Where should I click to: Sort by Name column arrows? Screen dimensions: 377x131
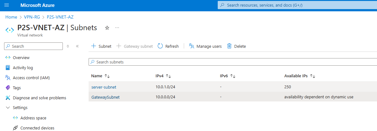107,76
